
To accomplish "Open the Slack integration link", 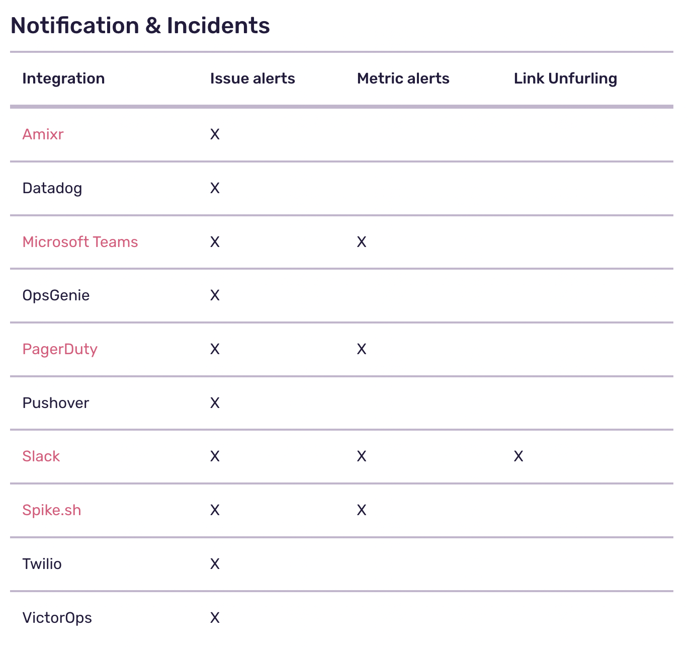I will 41,456.
